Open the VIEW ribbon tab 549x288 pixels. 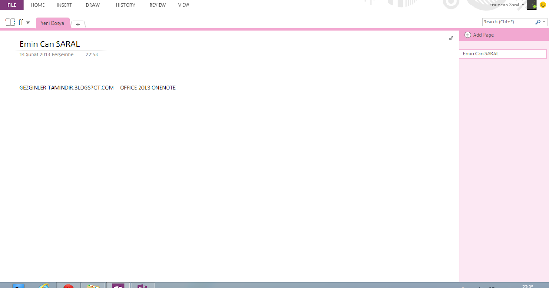coord(184,5)
